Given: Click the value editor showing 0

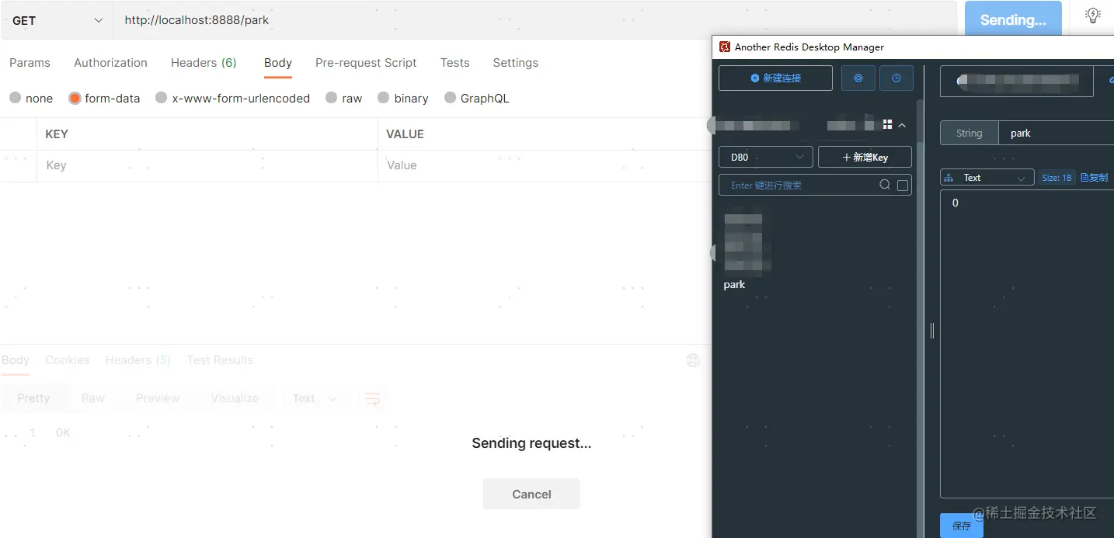Looking at the screenshot, I should pyautogui.click(x=1027, y=344).
